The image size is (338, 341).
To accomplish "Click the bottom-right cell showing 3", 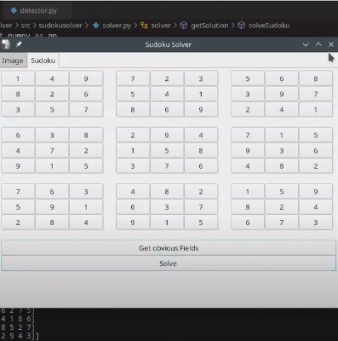I will [x=316, y=223].
